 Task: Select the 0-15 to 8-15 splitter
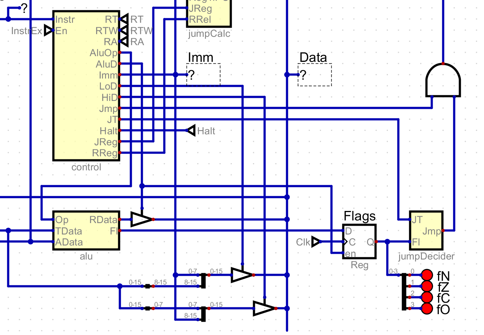coord(148,286)
